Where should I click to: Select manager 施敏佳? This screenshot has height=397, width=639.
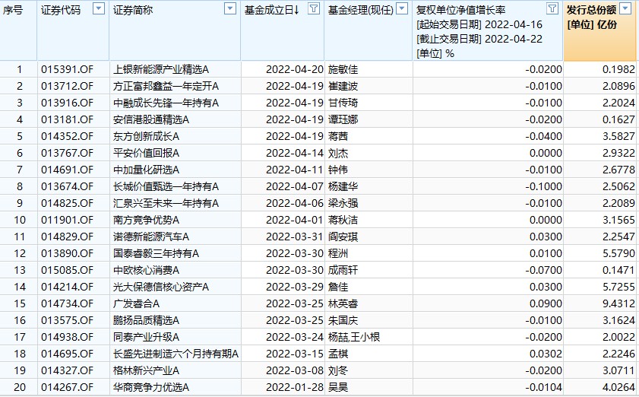coord(343,69)
